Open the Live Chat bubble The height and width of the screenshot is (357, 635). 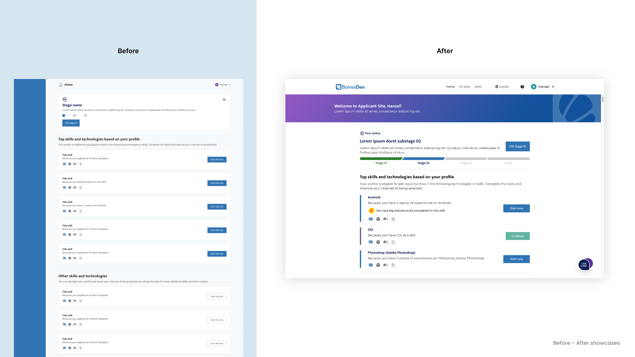[584, 265]
